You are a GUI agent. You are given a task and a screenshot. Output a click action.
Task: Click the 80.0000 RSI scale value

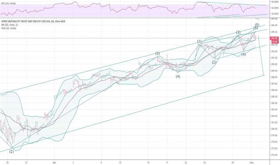[x=275, y=2]
